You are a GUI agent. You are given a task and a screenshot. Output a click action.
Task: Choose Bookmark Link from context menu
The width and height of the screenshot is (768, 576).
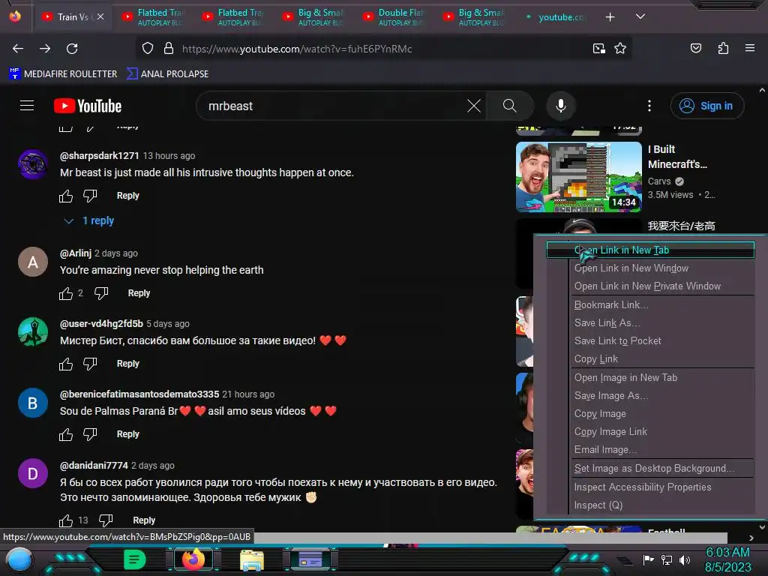[650, 304]
